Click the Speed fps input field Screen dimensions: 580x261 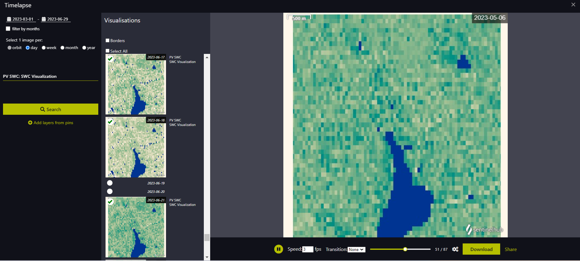click(308, 249)
